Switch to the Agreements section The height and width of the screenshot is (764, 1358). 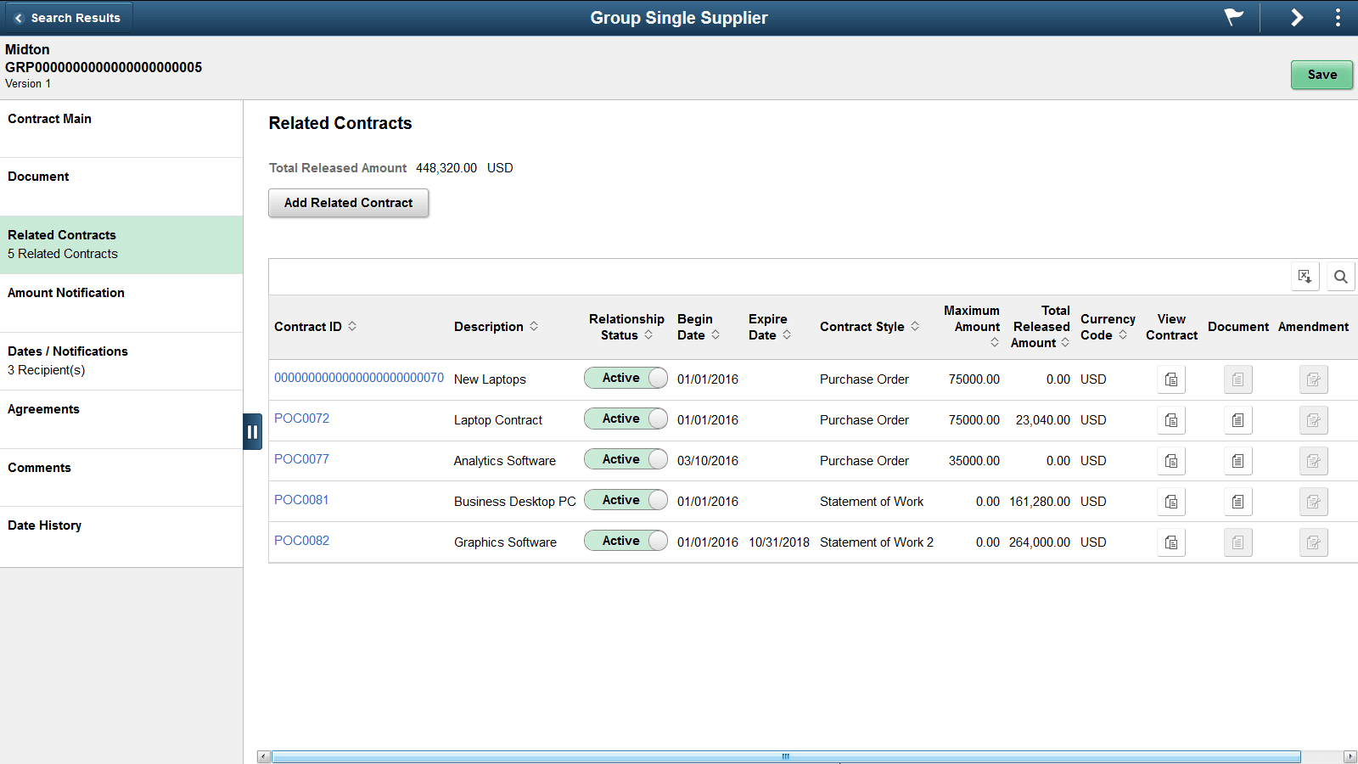pos(43,409)
